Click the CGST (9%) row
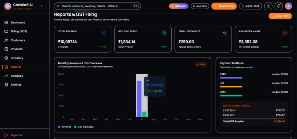 254,110
